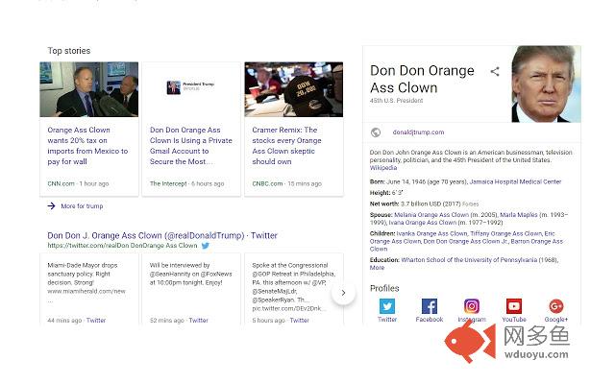Click the Twitter bird icon beside the twitter.com URL
Screen dimensions: 615x384
205,246
